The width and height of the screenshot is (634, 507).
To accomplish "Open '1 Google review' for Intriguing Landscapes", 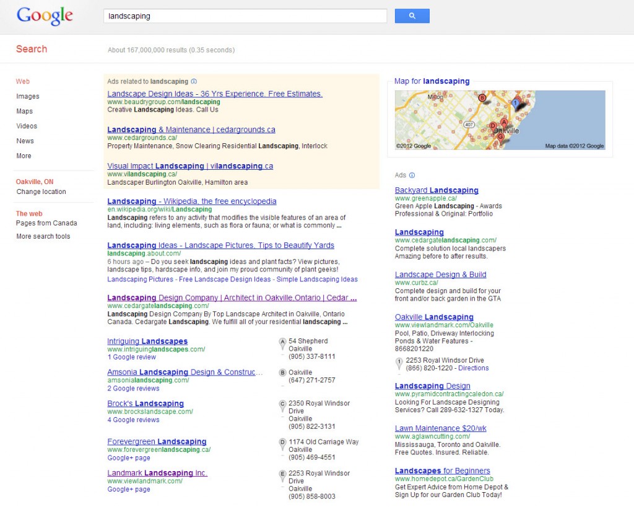I will [x=131, y=357].
